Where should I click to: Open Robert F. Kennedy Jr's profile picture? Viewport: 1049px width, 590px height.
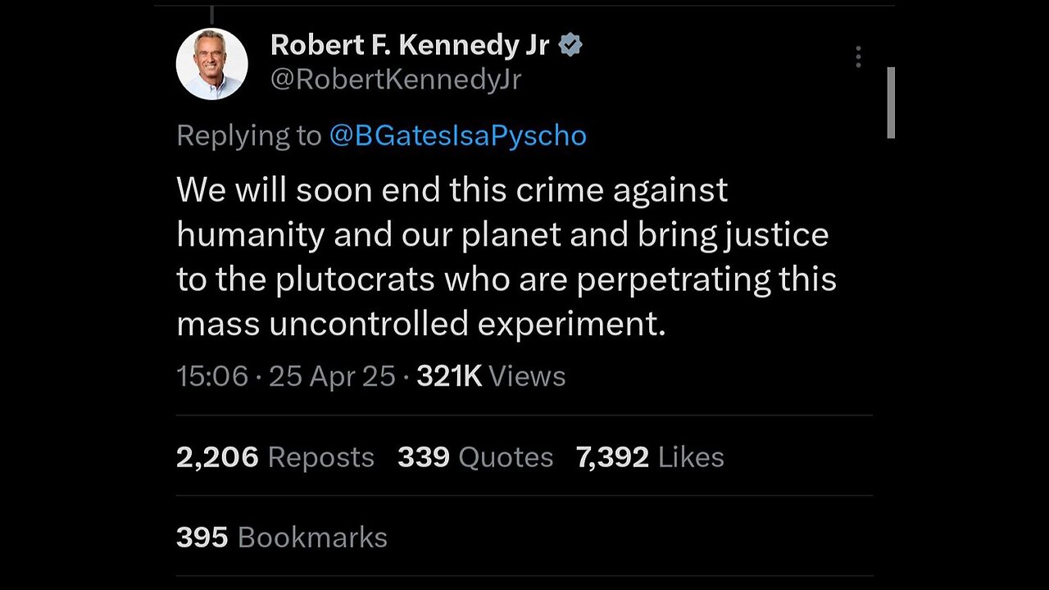[x=212, y=64]
